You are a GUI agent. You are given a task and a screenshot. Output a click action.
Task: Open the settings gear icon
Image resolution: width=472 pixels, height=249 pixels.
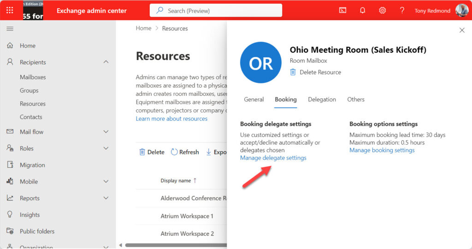click(x=382, y=11)
